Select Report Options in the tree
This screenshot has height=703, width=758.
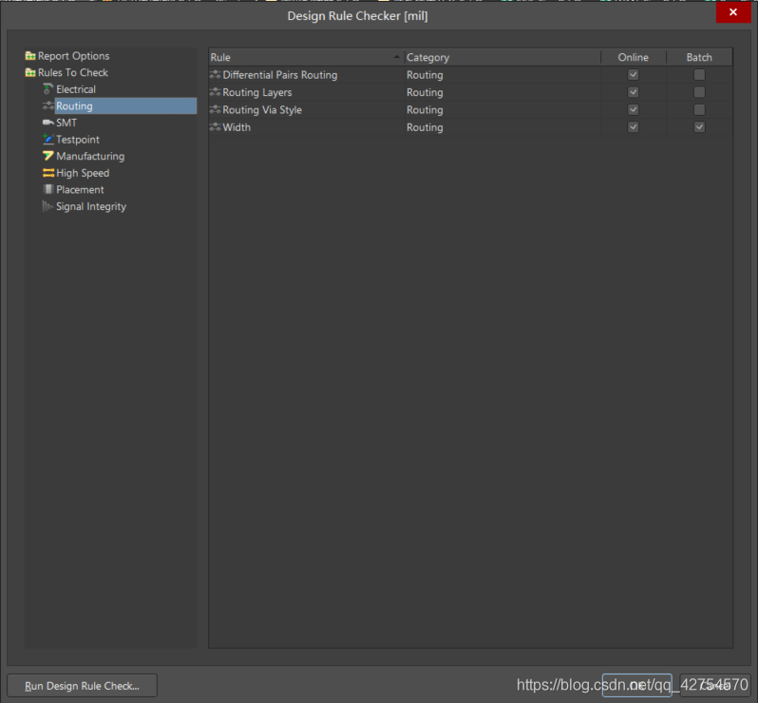tap(73, 56)
